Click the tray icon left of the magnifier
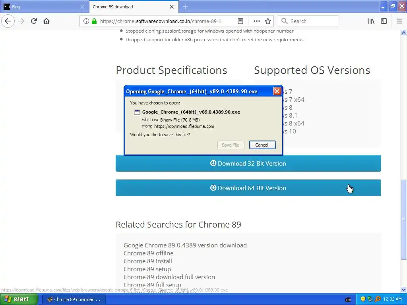This screenshot has width=407, height=305. [370, 299]
